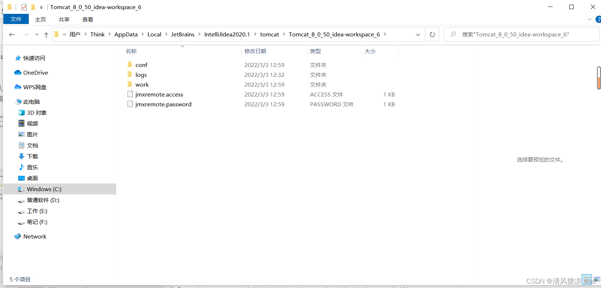The height and width of the screenshot is (288, 601).
Task: Open the 查看 ribbon tab
Action: (88, 19)
